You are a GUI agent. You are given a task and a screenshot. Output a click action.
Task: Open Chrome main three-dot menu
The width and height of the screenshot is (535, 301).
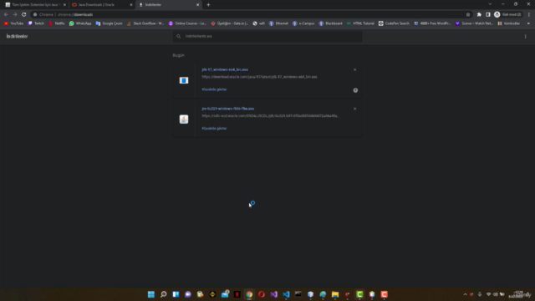click(529, 14)
